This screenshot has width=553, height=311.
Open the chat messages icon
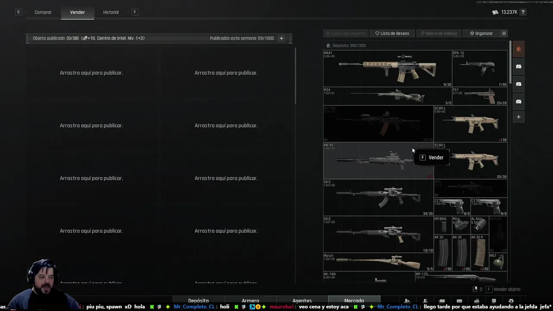pyautogui.click(x=442, y=301)
